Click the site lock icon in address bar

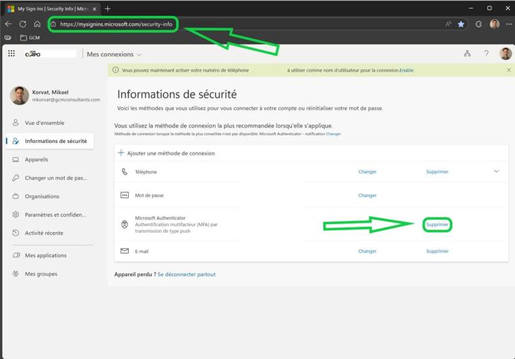(53, 24)
